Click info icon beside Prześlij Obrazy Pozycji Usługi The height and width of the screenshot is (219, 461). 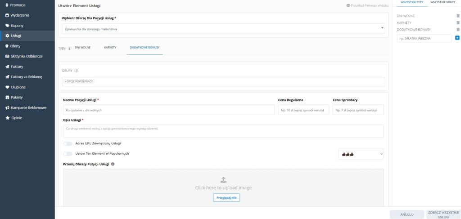113,164
